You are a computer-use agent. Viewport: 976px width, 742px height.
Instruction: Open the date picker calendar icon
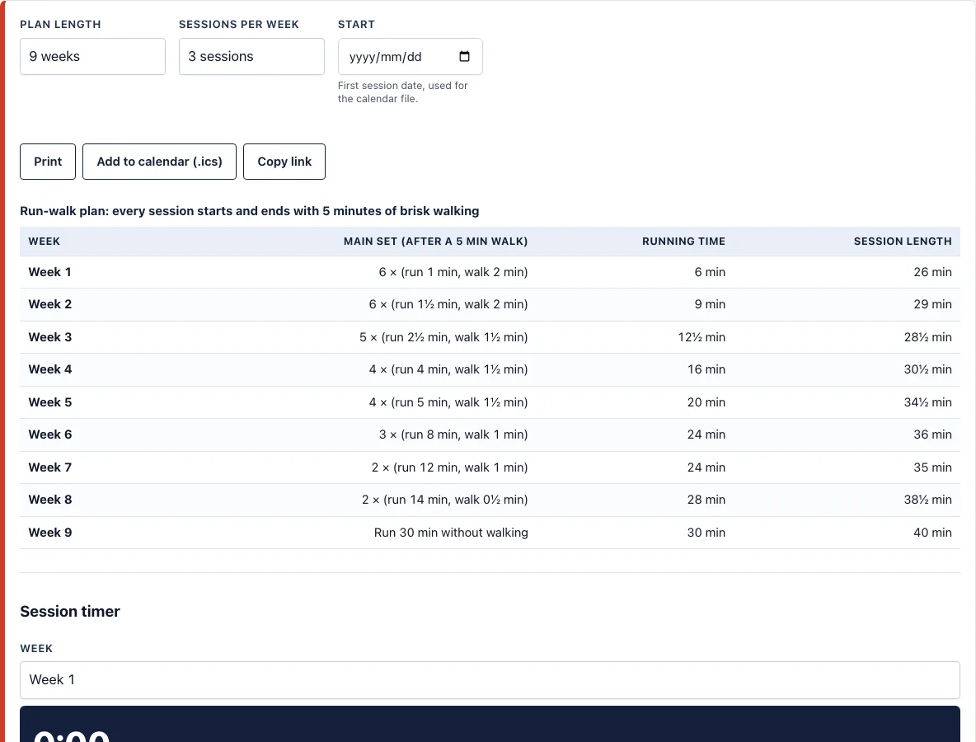(464, 57)
